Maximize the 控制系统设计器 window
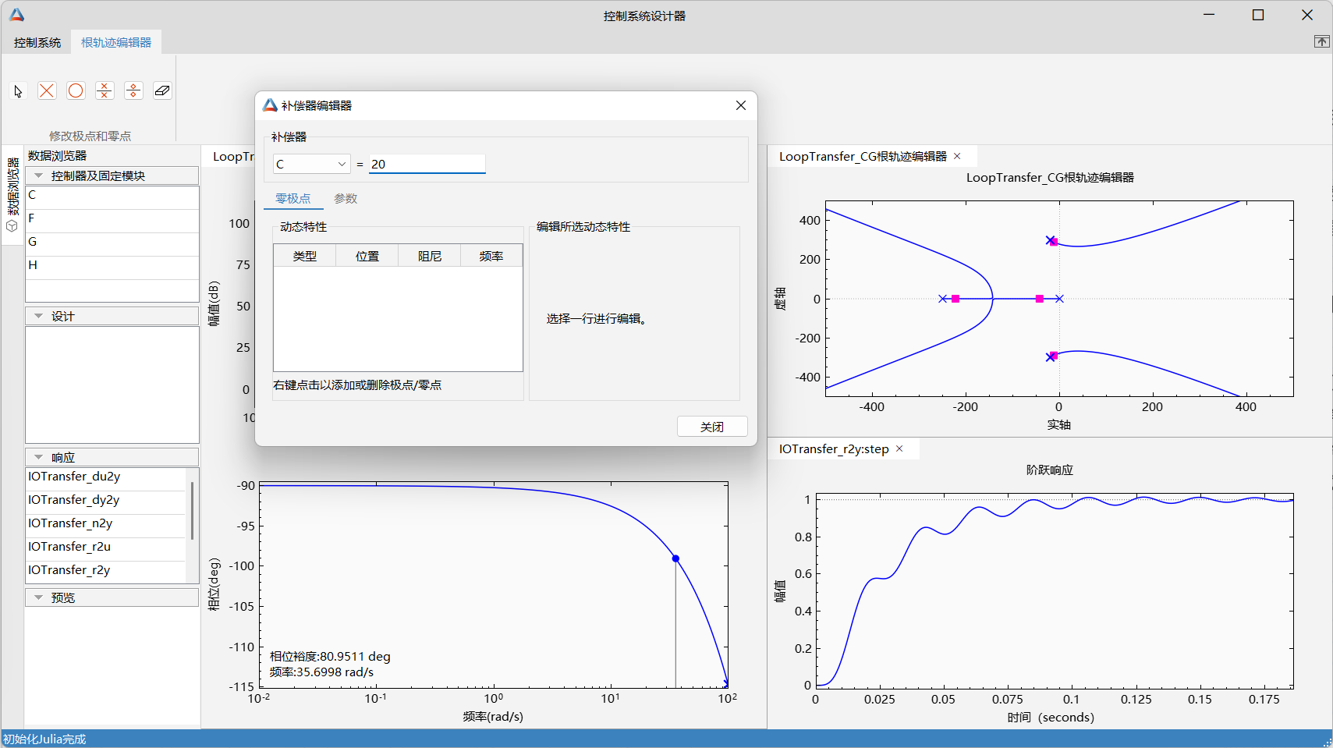The image size is (1333, 748). tap(1258, 15)
